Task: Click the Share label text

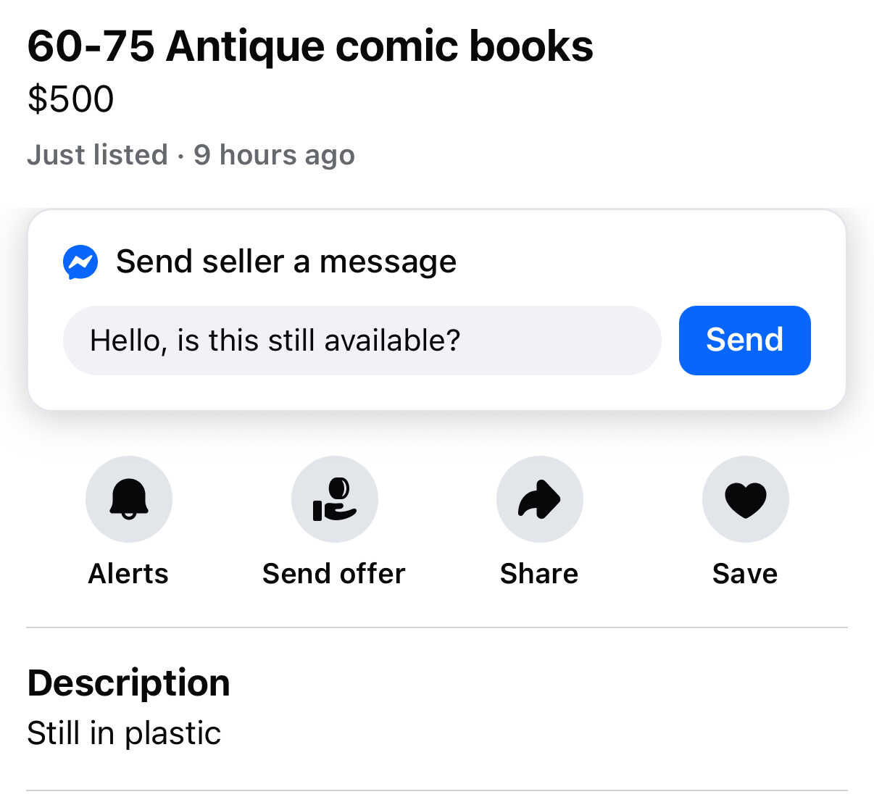Action: pos(539,573)
